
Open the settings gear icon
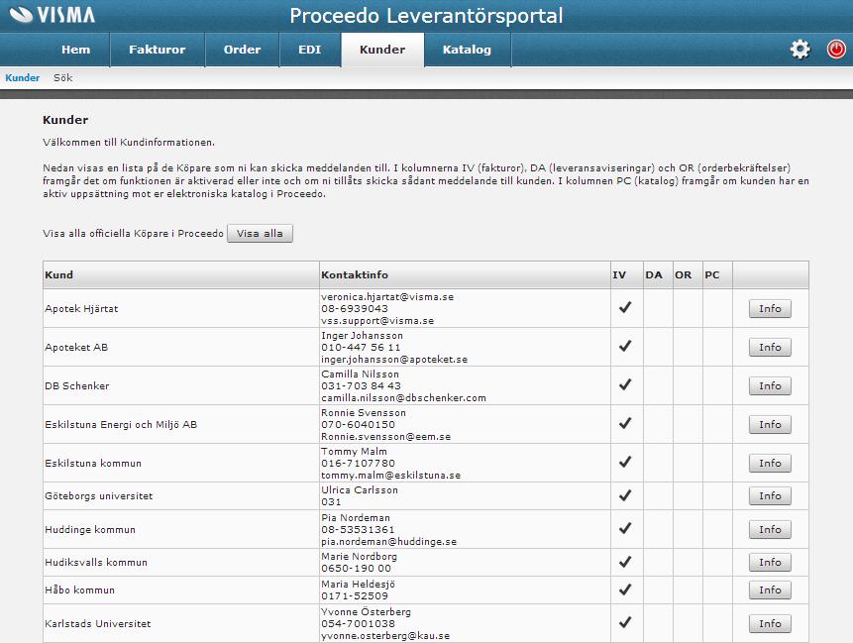800,50
